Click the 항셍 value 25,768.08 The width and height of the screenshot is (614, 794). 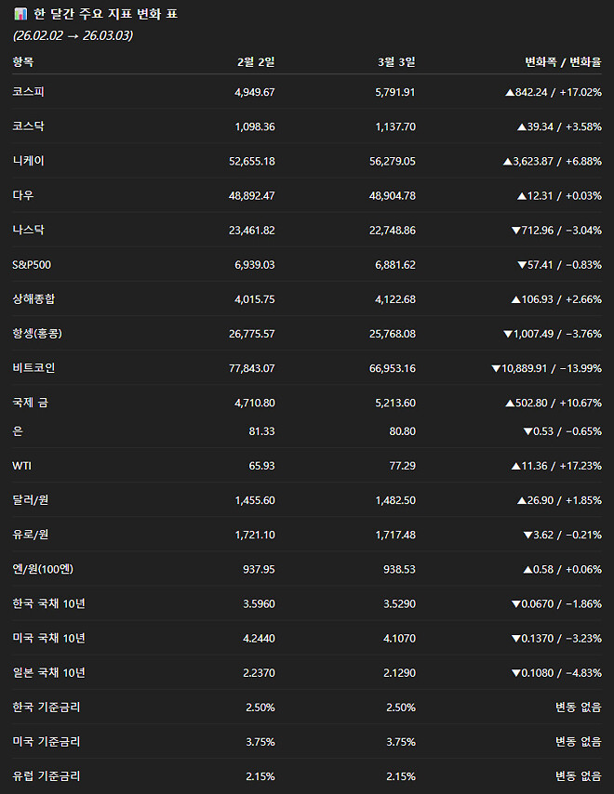[x=392, y=334]
